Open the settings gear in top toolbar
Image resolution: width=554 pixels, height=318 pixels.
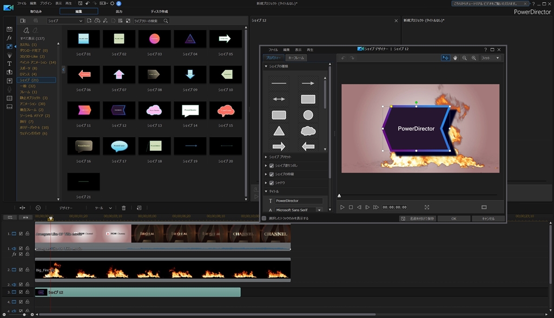[x=113, y=4]
